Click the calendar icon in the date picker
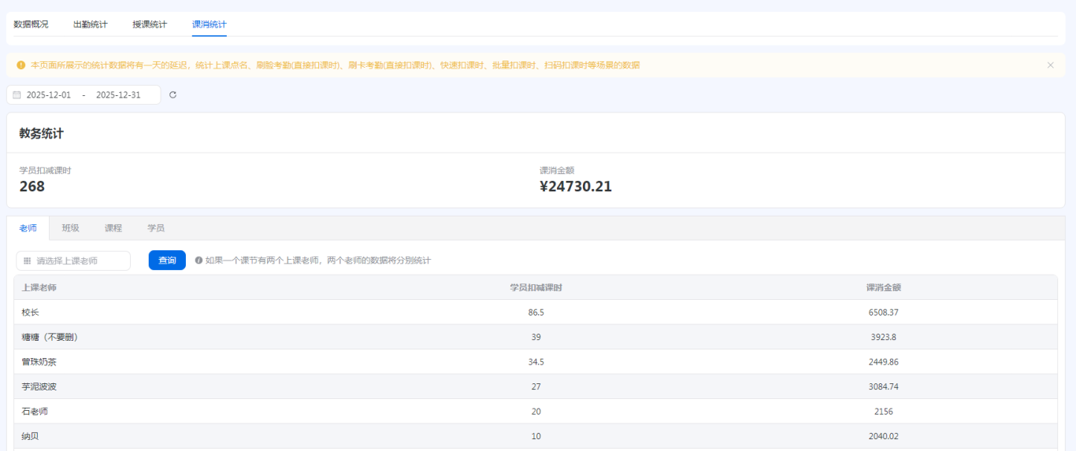1076x451 pixels. 17,95
